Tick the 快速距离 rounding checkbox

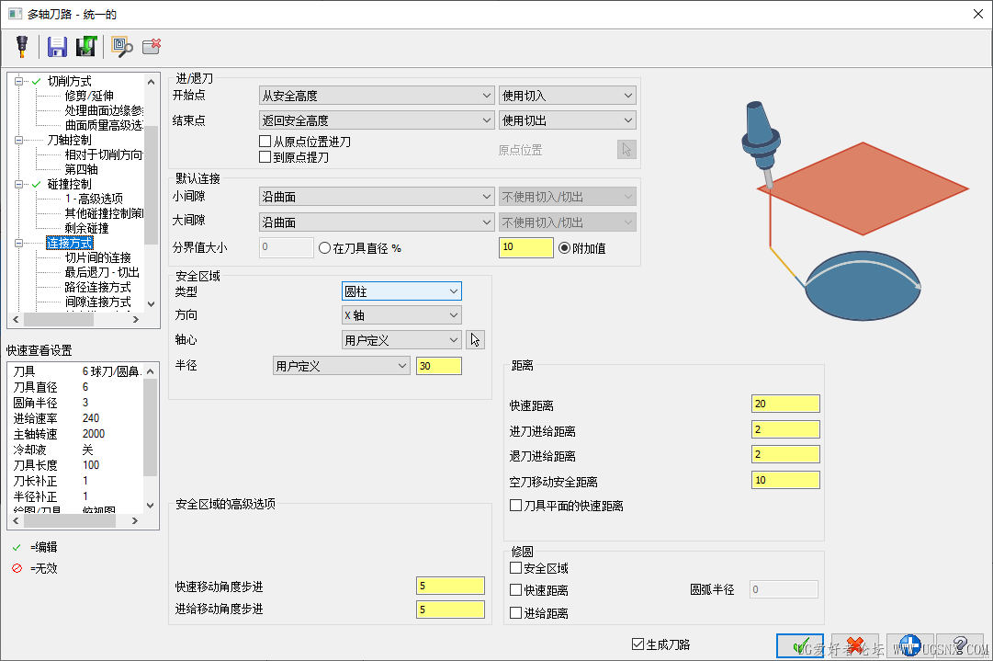515,590
